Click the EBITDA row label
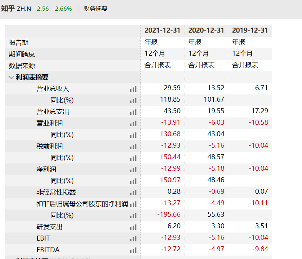This screenshot has width=302, height=259. (48, 250)
